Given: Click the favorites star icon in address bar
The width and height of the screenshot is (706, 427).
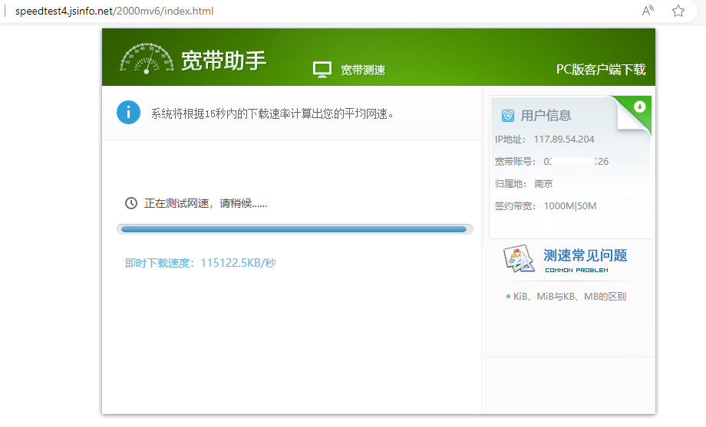Looking at the screenshot, I should 678,11.
